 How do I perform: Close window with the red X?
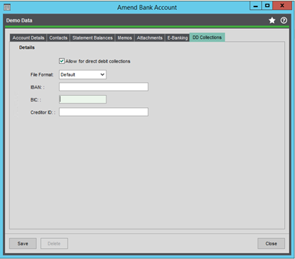pos(282,6)
